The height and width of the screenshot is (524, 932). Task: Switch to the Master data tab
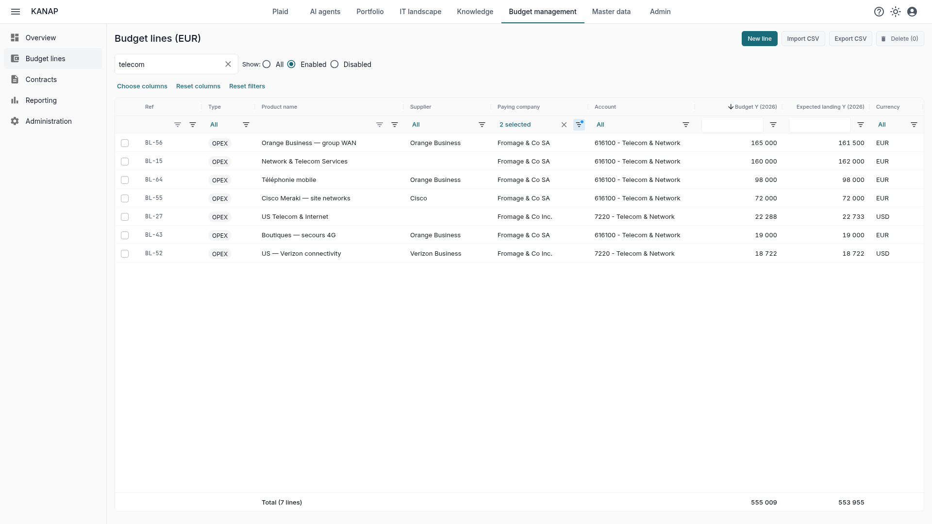(611, 12)
